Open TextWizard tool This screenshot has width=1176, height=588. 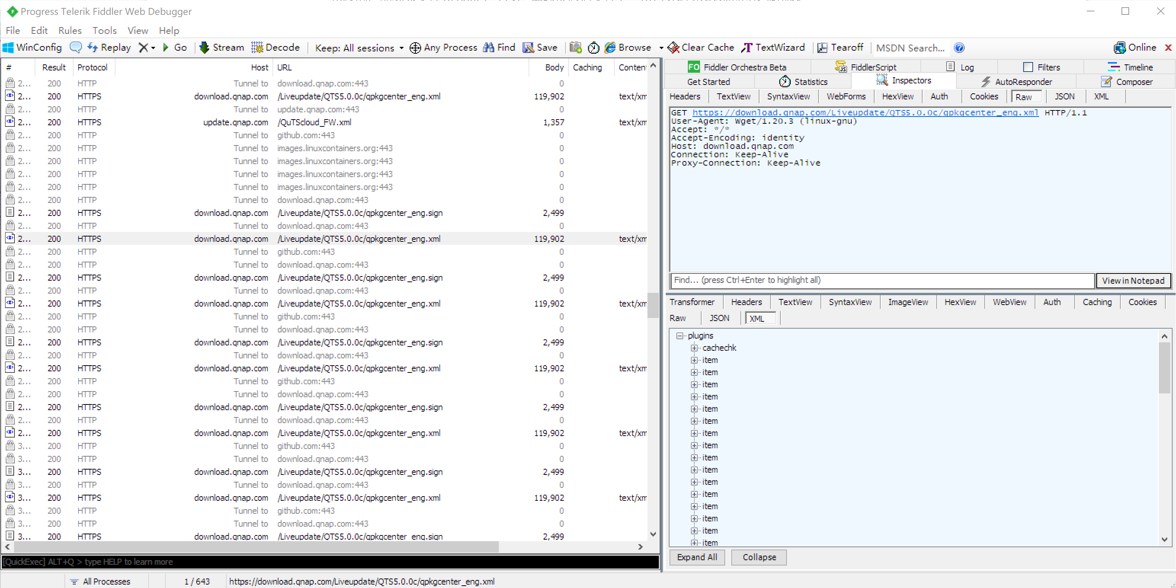pos(773,48)
